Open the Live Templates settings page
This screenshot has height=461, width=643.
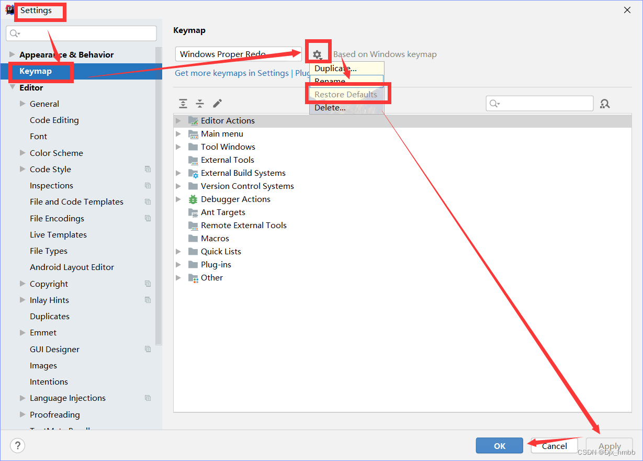58,234
